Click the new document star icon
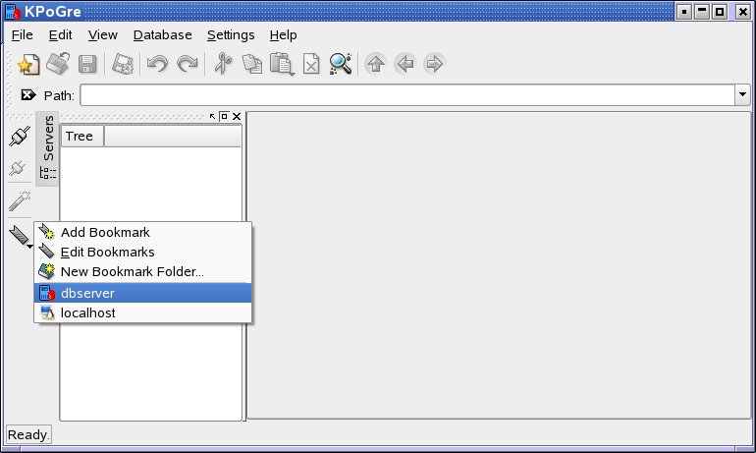Screen dimensions: 756x453 (28, 65)
